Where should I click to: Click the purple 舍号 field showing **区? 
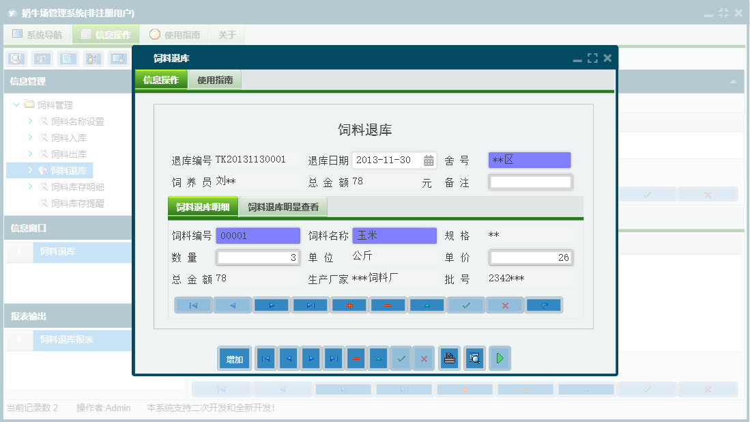pos(530,160)
